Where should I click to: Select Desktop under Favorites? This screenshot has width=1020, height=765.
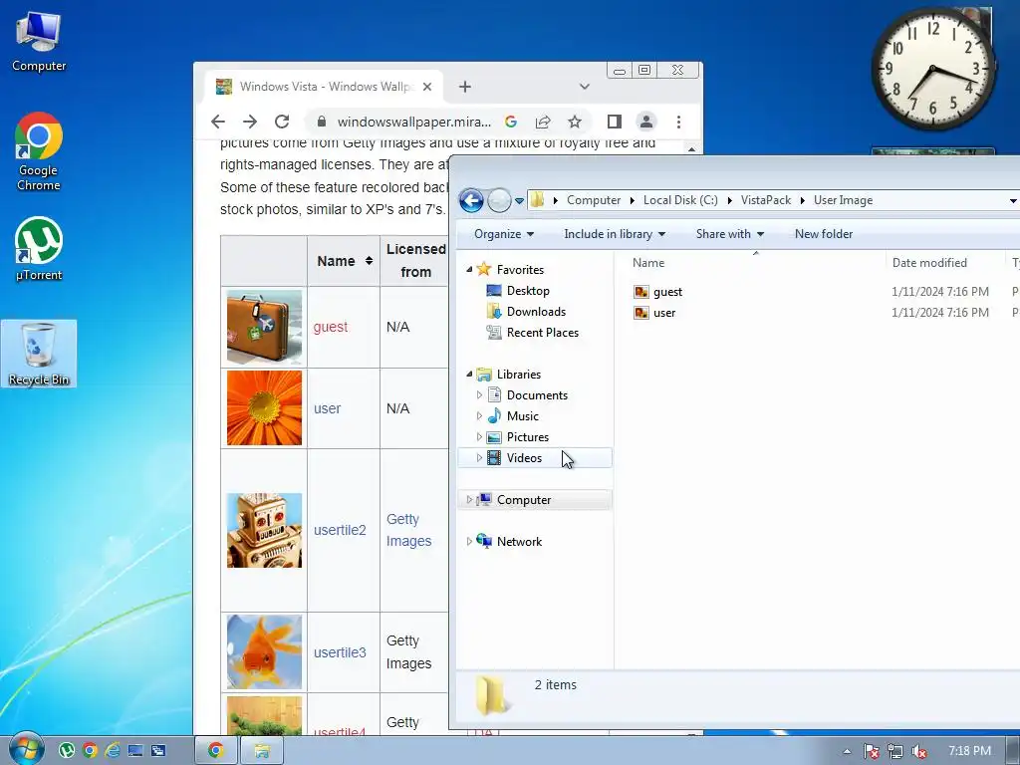tap(528, 291)
